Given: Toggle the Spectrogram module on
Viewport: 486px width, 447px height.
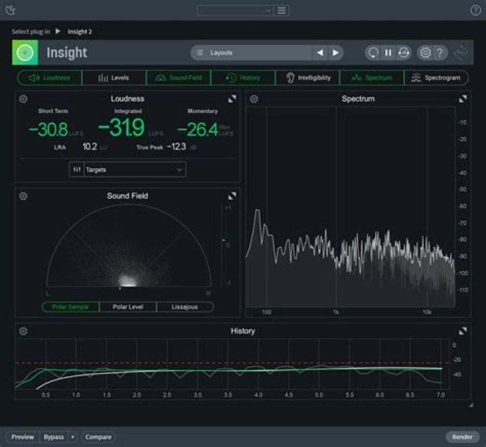Looking at the screenshot, I should pos(436,78).
